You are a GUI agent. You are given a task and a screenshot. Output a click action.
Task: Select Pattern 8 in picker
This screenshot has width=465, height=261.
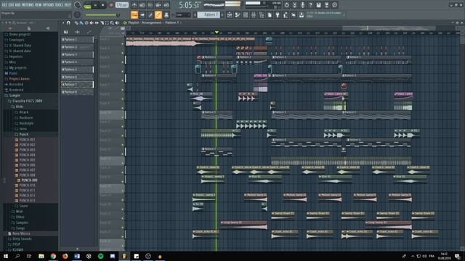[x=77, y=92]
